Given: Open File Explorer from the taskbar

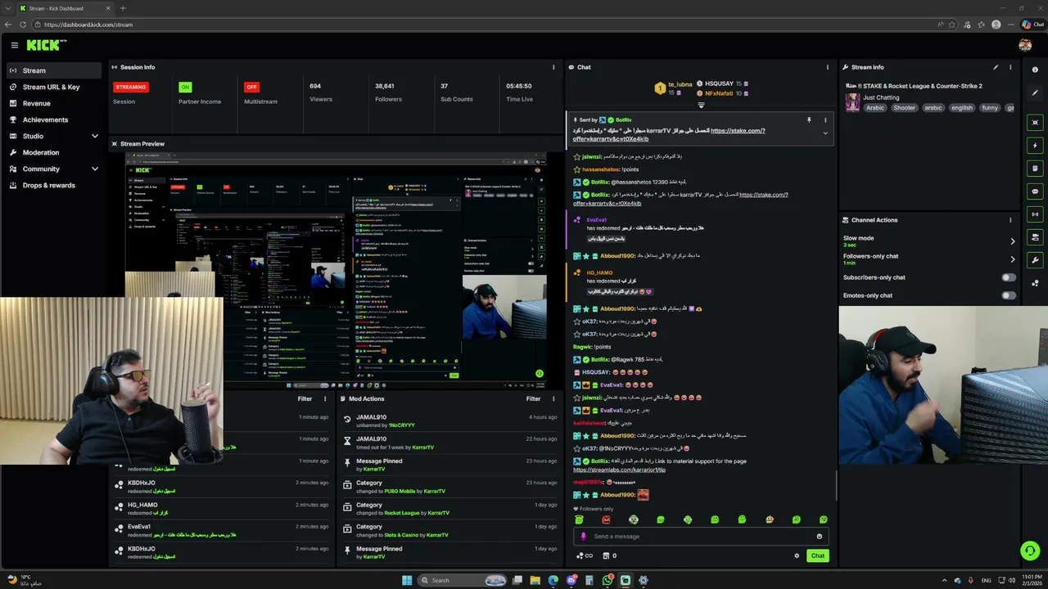Looking at the screenshot, I should pos(535,580).
